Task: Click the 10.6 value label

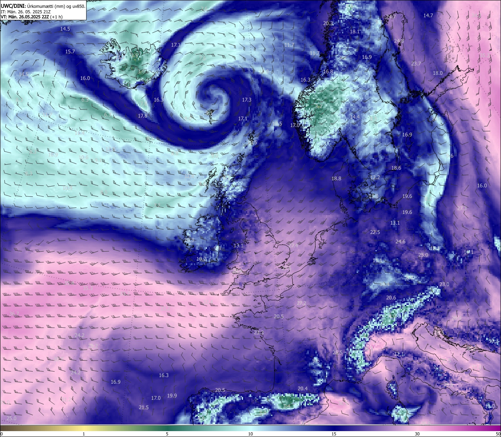Action: point(83,158)
